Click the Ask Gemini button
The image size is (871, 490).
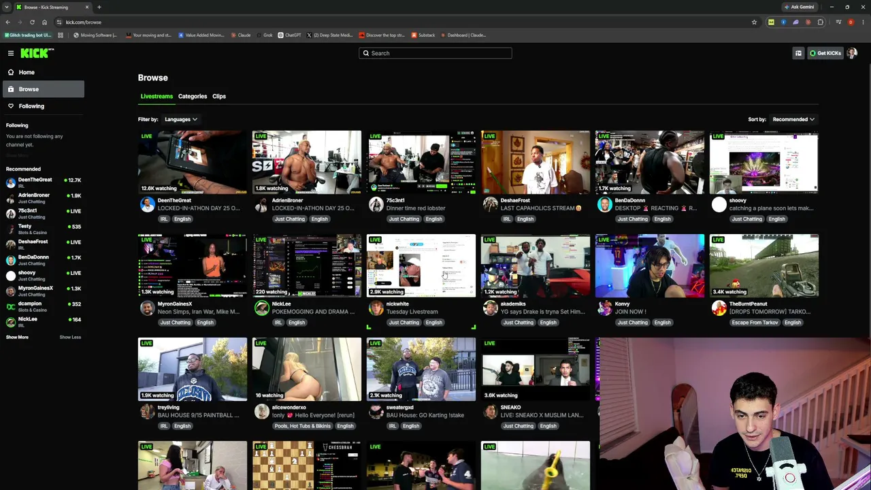799,7
